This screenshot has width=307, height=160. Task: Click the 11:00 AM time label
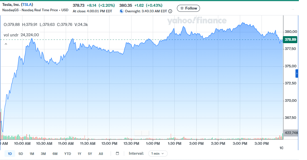click(x=66, y=143)
